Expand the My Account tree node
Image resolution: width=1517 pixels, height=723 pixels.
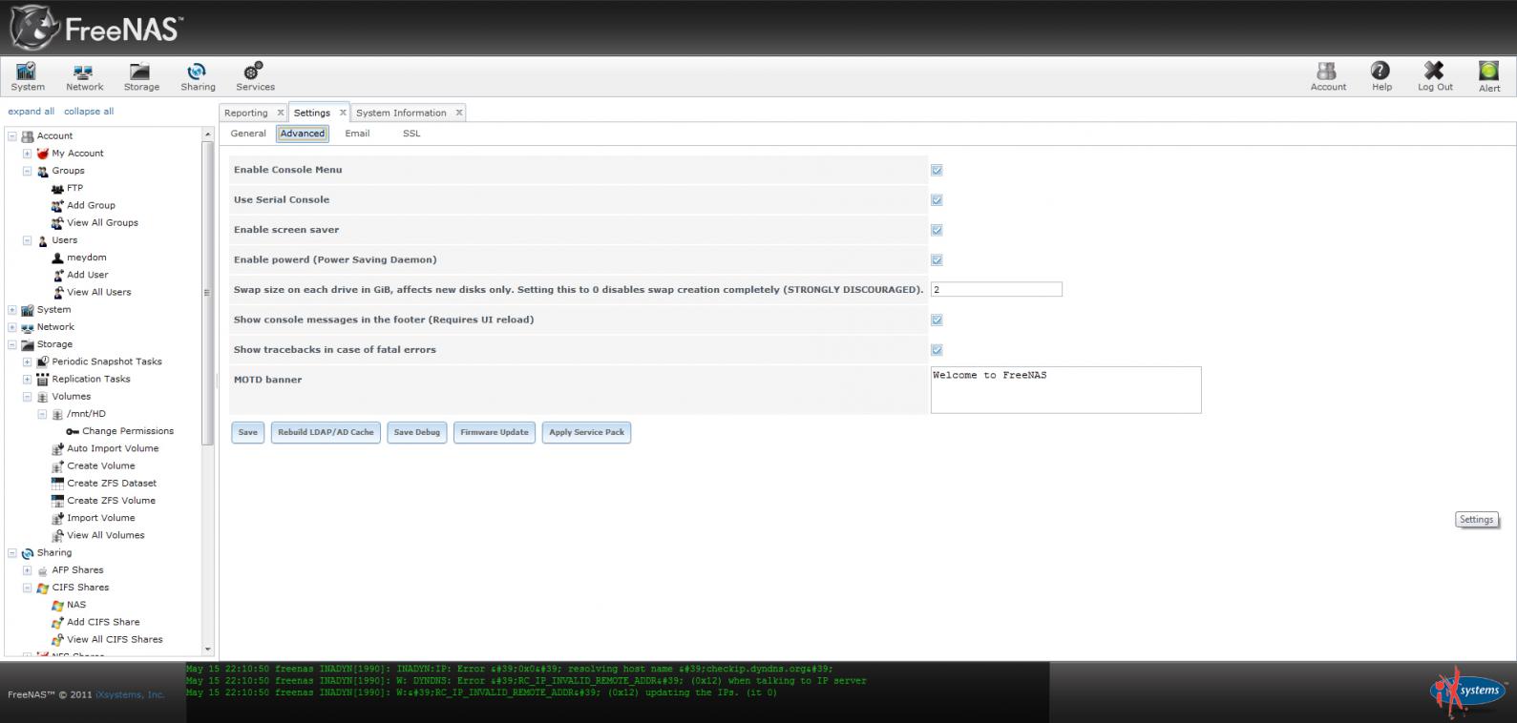tap(28, 154)
